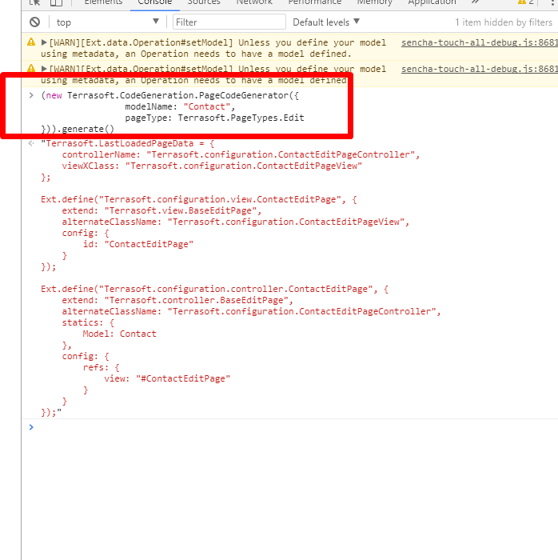Click the output arrow before 'Terrasoft.LastLoadedPageData'
The image size is (558, 560).
31,143
